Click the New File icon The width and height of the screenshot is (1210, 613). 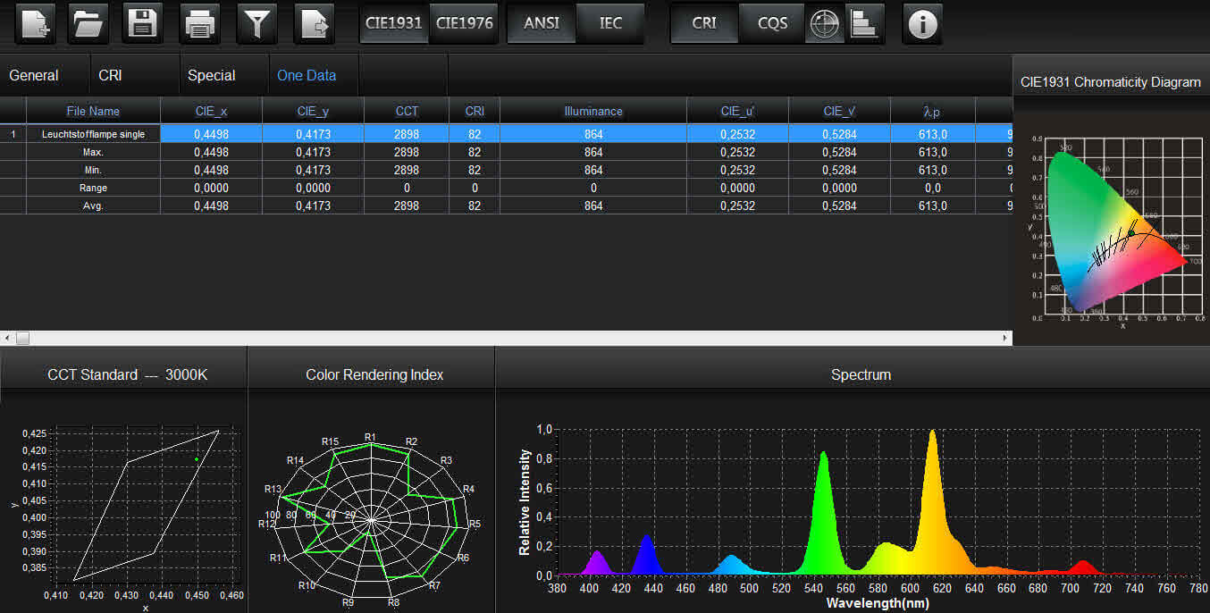point(35,24)
